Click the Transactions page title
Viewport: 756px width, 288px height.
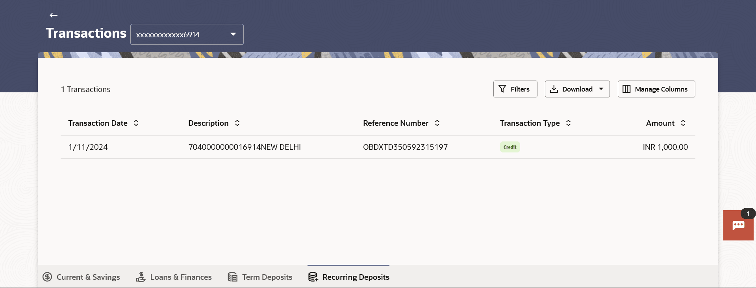tap(86, 33)
